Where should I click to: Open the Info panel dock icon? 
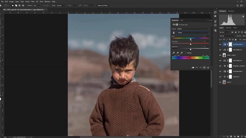point(215,25)
